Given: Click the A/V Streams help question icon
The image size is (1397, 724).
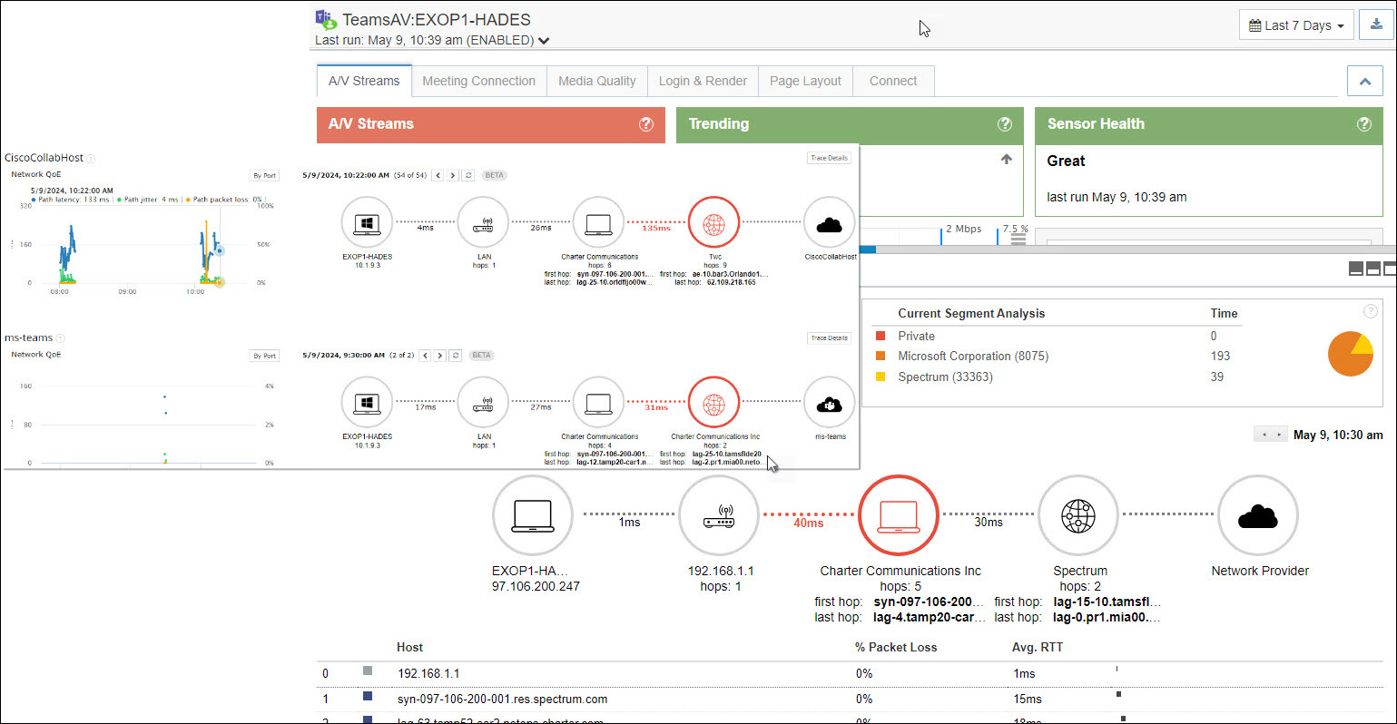Looking at the screenshot, I should [x=646, y=124].
